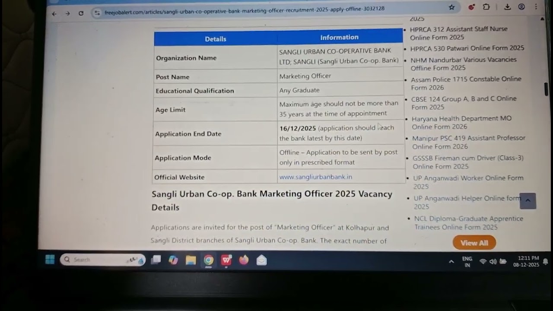The width and height of the screenshot is (553, 311).
Task: Click the scroll-to-top arrow button
Action: (x=528, y=201)
